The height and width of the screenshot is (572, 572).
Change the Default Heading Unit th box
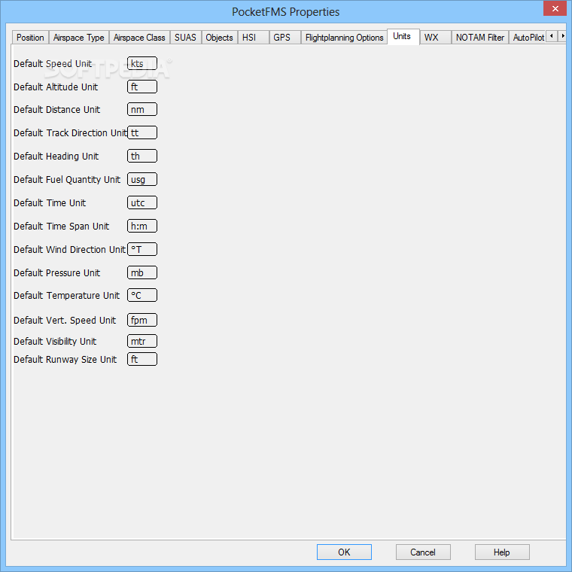coord(142,156)
